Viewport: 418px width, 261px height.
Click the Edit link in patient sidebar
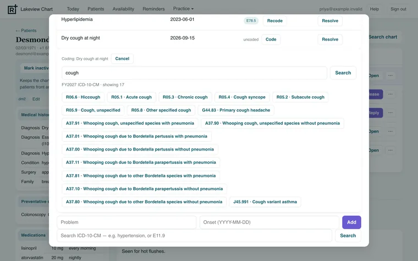[x=36, y=99]
